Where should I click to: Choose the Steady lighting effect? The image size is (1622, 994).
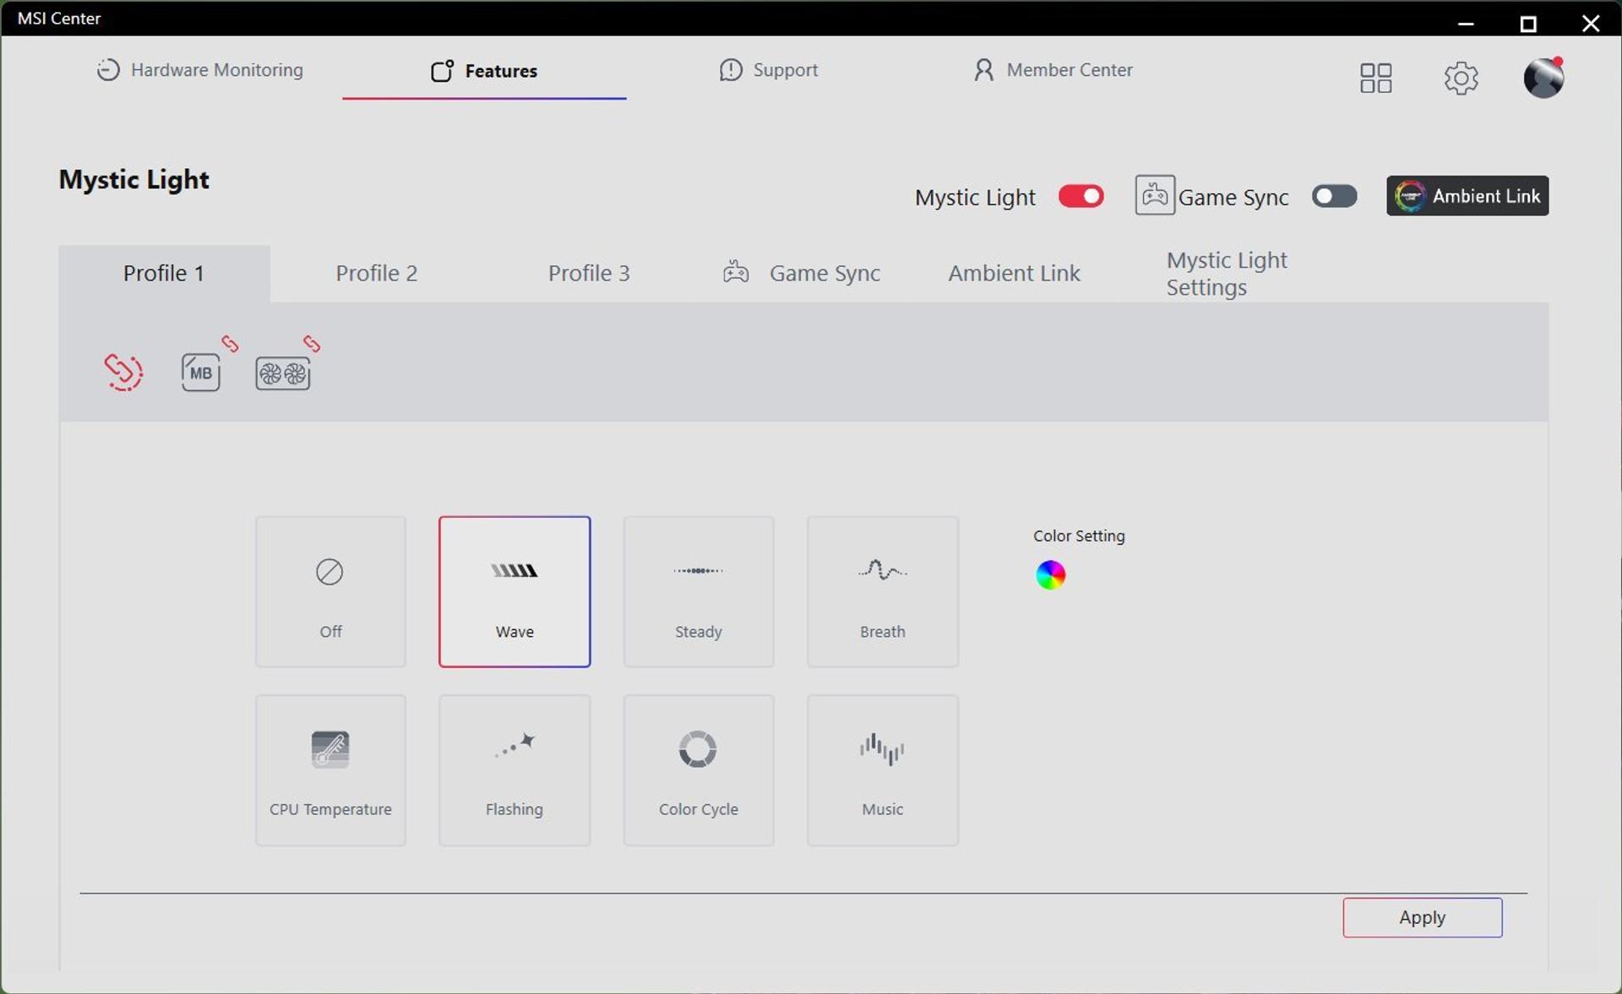coord(699,592)
